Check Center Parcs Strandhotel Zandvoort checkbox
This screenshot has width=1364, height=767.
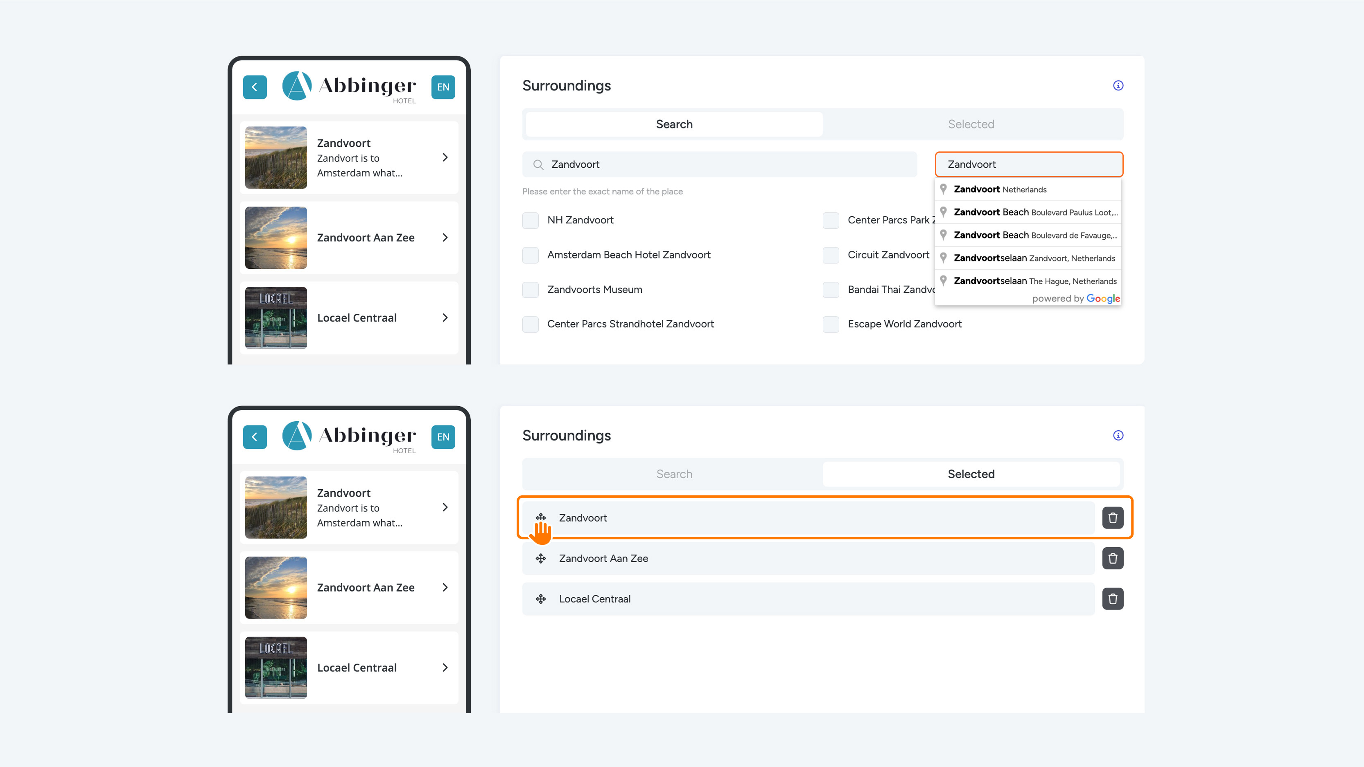530,324
